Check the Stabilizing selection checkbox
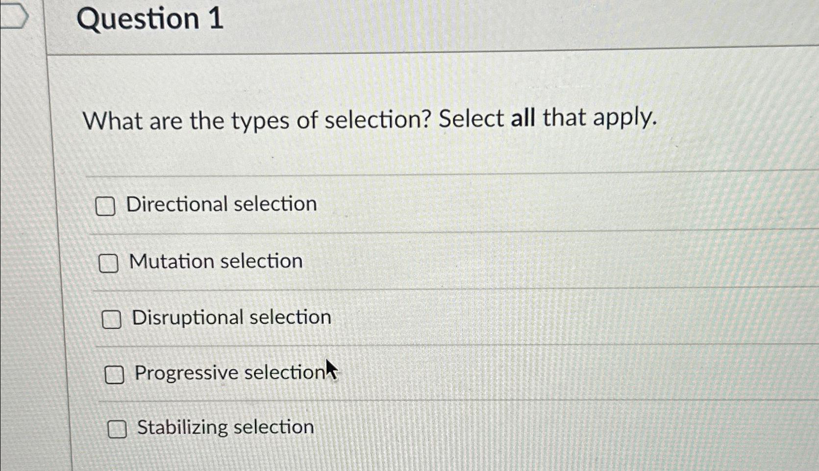The image size is (819, 471). click(x=117, y=429)
